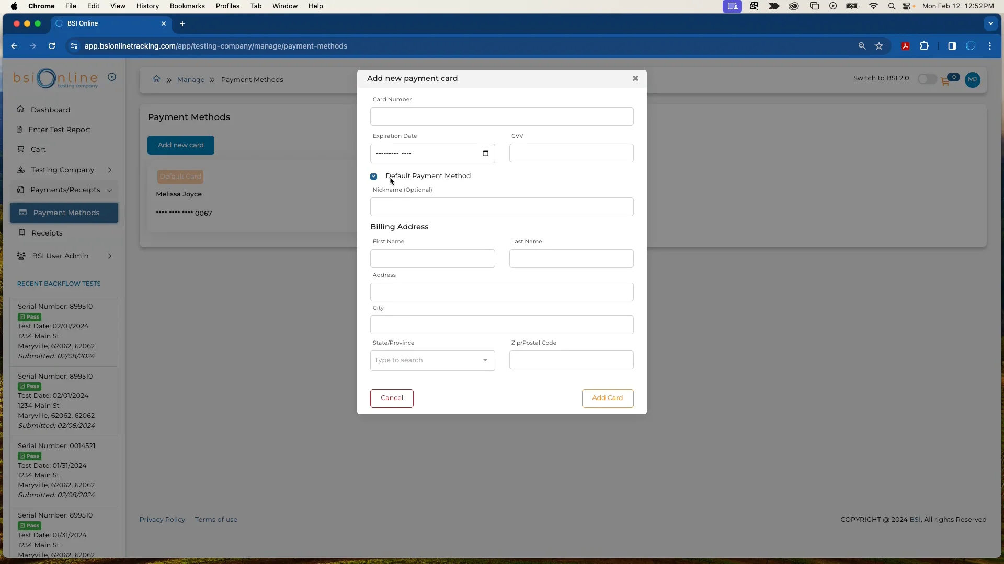Open the Expiration Date calendar picker icon
The height and width of the screenshot is (564, 1004).
(485, 153)
